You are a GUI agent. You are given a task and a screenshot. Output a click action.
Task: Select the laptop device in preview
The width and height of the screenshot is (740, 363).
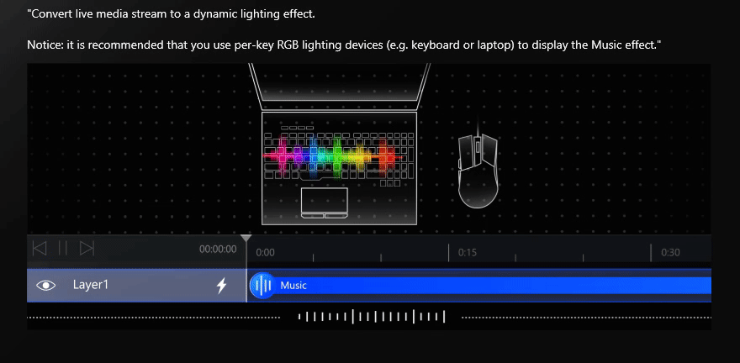click(x=340, y=144)
